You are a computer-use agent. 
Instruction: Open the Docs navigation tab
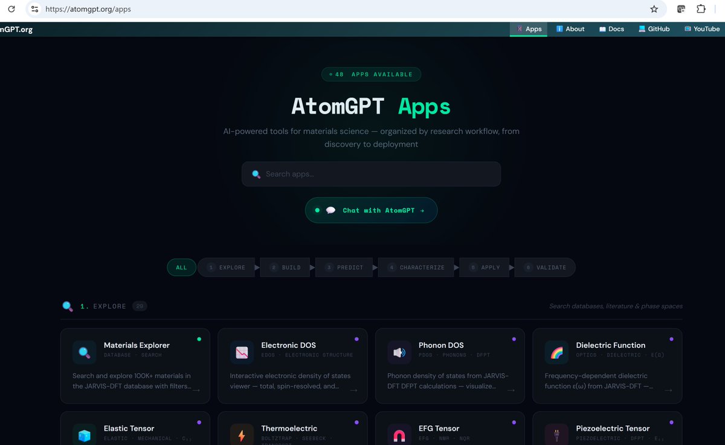(611, 29)
